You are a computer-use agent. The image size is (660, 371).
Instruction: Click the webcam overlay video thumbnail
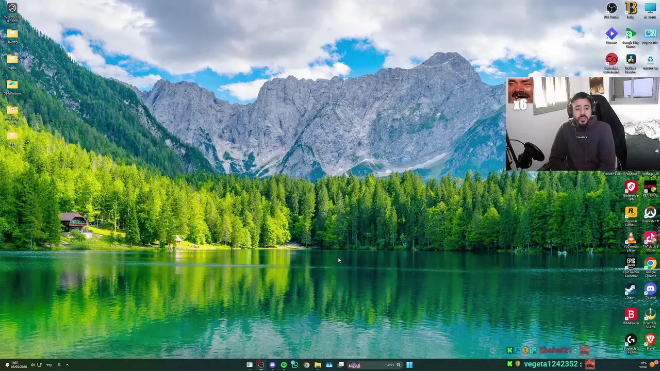[x=583, y=124]
